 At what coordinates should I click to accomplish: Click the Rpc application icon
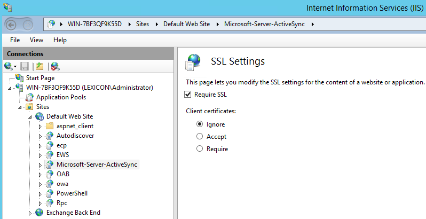[50, 203]
